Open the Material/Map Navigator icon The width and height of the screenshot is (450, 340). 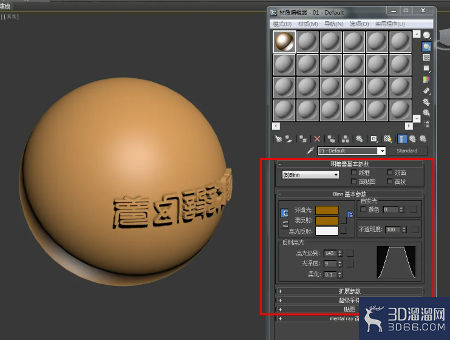pos(427,124)
